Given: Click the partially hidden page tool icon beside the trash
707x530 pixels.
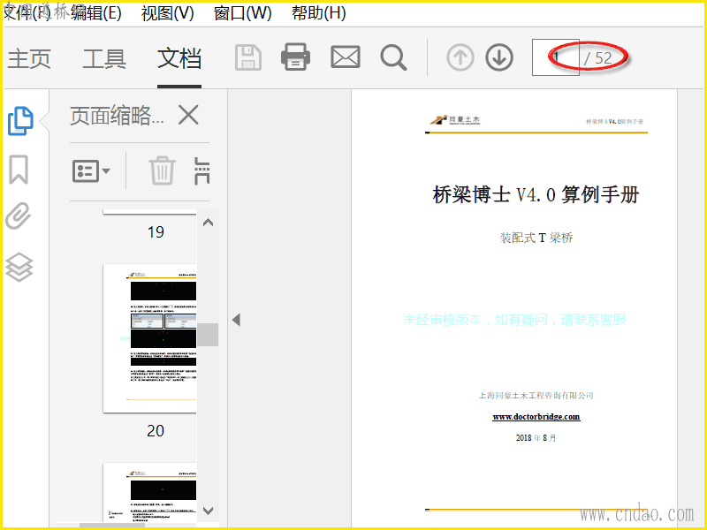Looking at the screenshot, I should [202, 171].
